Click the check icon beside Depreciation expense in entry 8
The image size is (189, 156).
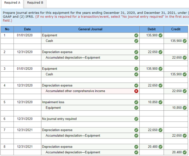136,147
